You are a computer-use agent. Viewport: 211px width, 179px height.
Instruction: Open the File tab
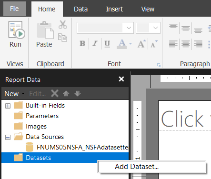click(x=15, y=9)
